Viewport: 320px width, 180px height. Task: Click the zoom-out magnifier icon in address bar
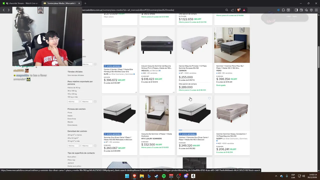[227, 10]
